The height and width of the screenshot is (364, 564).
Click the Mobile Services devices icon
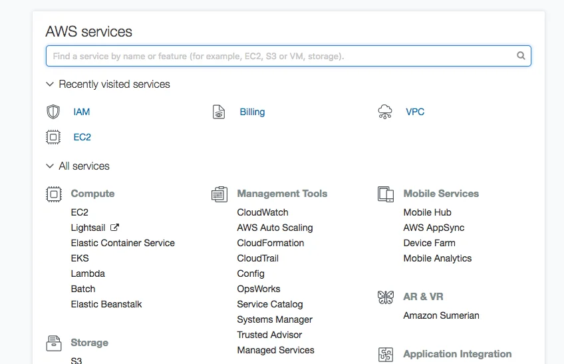tap(386, 194)
